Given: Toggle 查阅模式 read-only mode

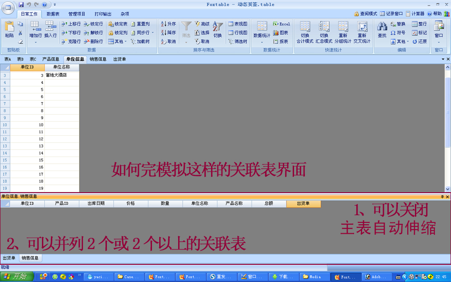Looking at the screenshot, I should 366,14.
